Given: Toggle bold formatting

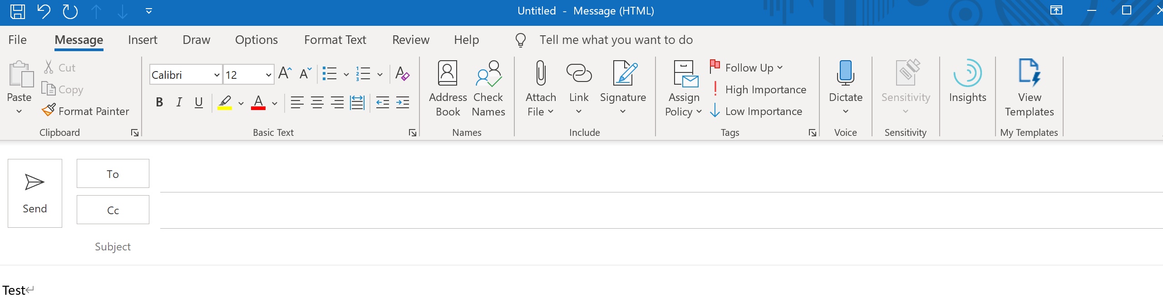Looking at the screenshot, I should click(x=159, y=102).
